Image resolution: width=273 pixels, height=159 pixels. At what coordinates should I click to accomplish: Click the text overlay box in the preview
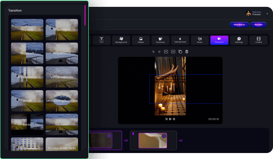pos(186,89)
